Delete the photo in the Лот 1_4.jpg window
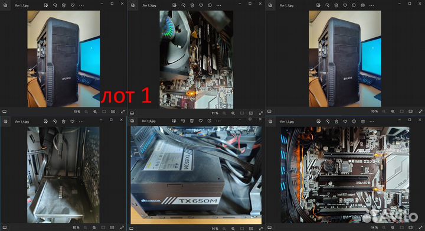This screenshot has height=231, width=425. tap(63, 122)
